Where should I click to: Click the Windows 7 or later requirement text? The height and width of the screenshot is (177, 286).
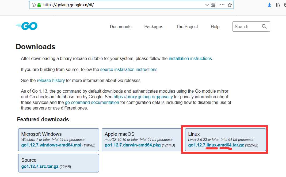tap(53, 140)
